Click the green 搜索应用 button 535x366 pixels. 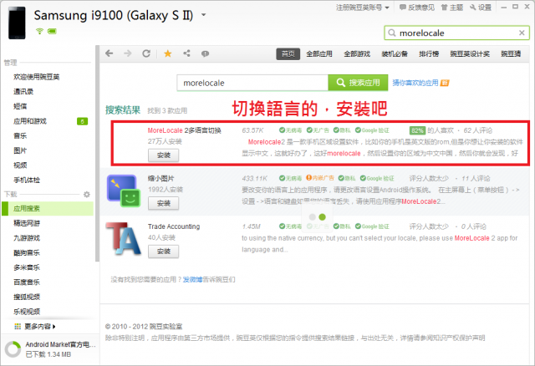(x=358, y=83)
